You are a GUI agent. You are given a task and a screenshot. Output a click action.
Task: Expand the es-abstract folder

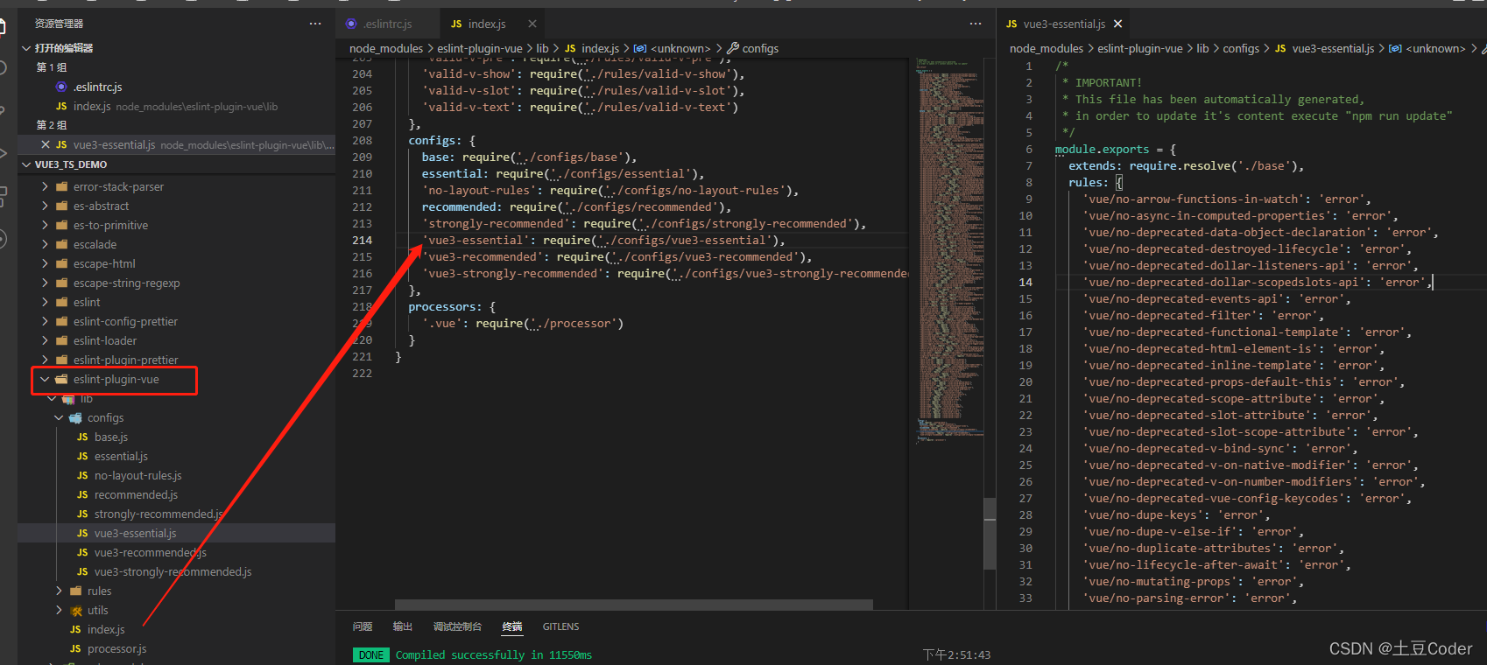pyautogui.click(x=45, y=206)
